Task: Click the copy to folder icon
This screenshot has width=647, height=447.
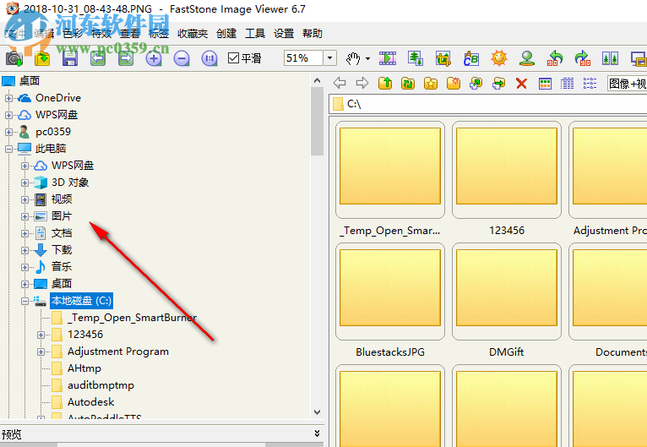Action: pyautogui.click(x=476, y=83)
